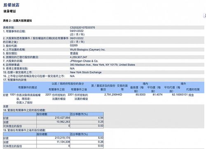Click the 普通股 share class value
206x149 pixels.
tap(74, 54)
